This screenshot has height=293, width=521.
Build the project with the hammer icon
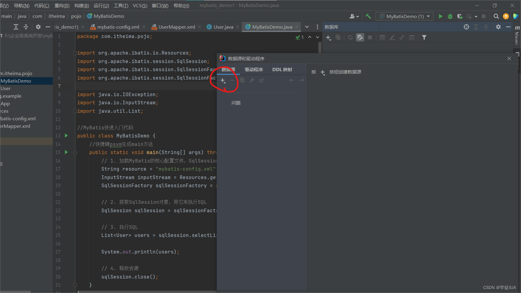click(x=368, y=16)
